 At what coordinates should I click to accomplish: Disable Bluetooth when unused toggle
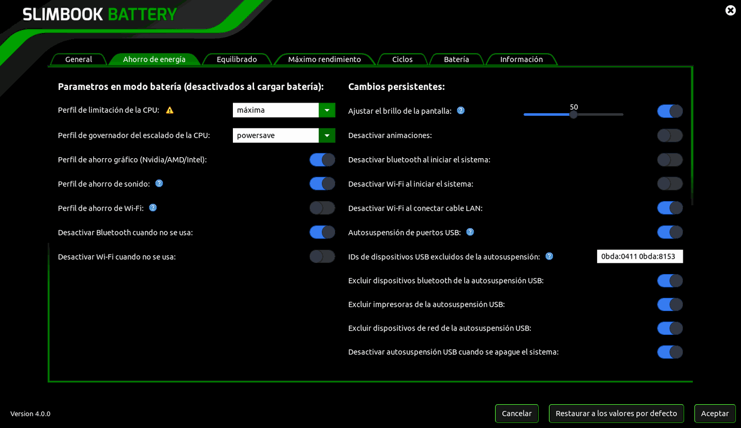pos(322,232)
